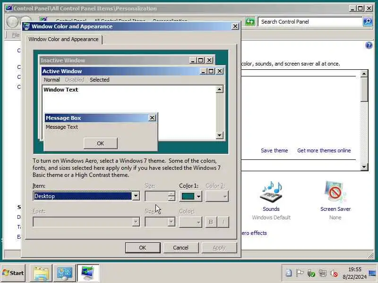Viewport: 378px width, 283px height.
Task: Click the Save theme link
Action: [x=275, y=150]
